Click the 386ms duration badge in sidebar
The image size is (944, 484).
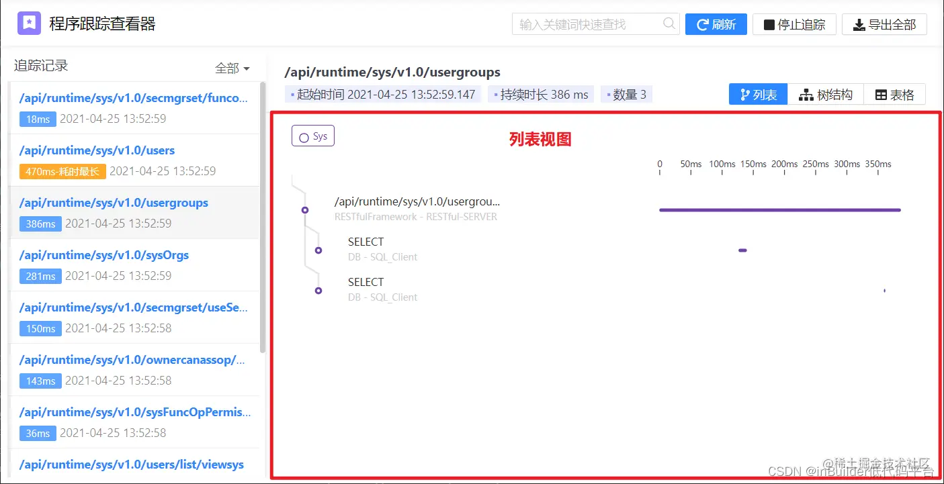40,224
